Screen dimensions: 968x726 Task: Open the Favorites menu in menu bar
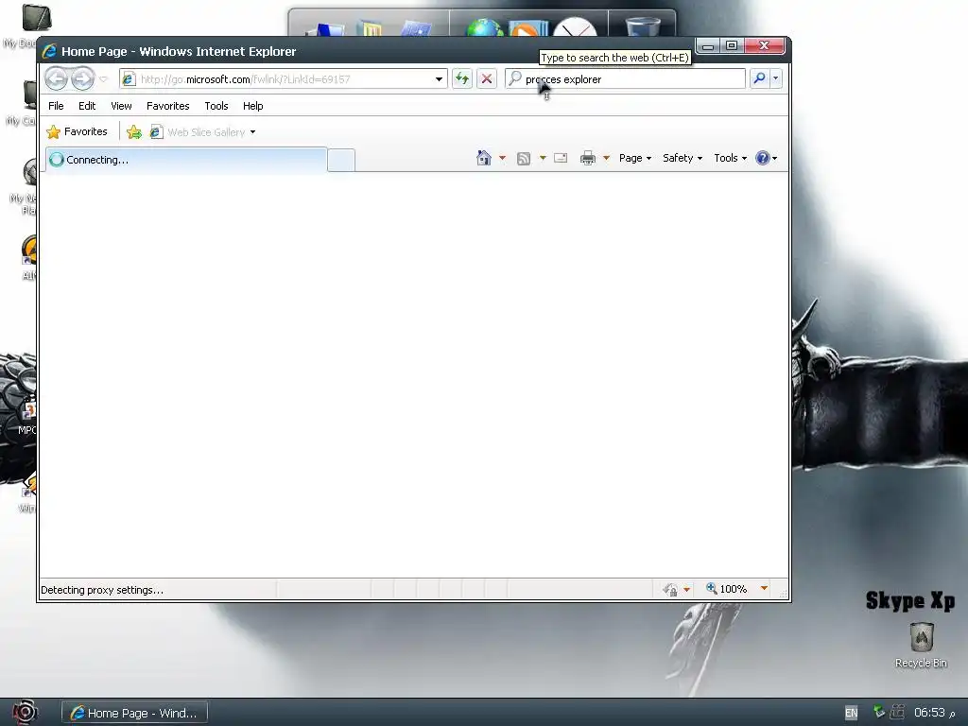tap(168, 106)
